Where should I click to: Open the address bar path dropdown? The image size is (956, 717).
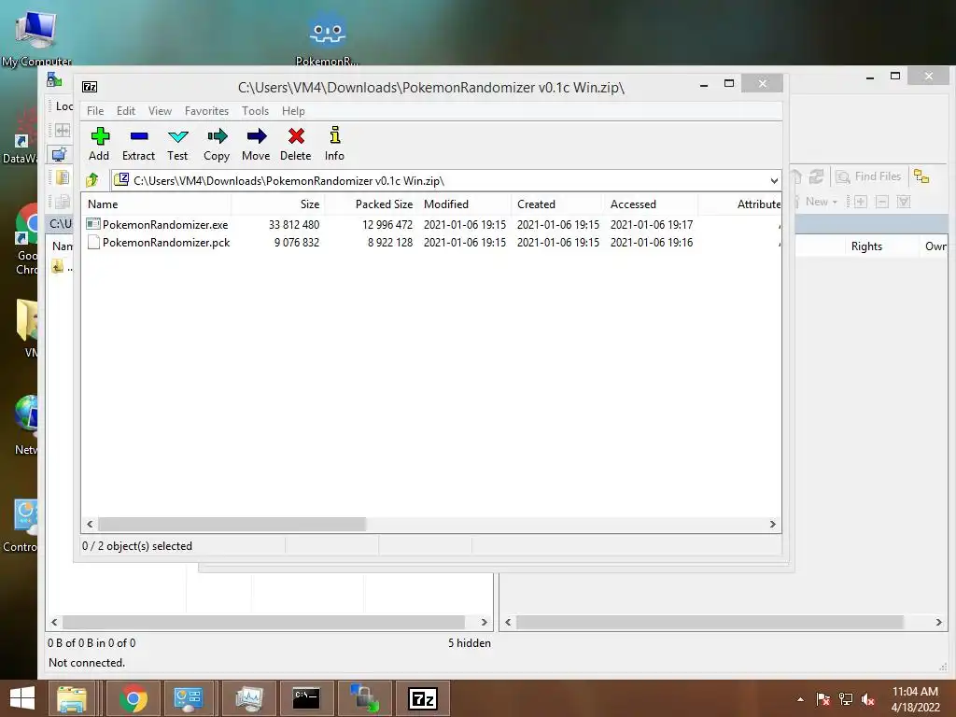click(x=774, y=180)
